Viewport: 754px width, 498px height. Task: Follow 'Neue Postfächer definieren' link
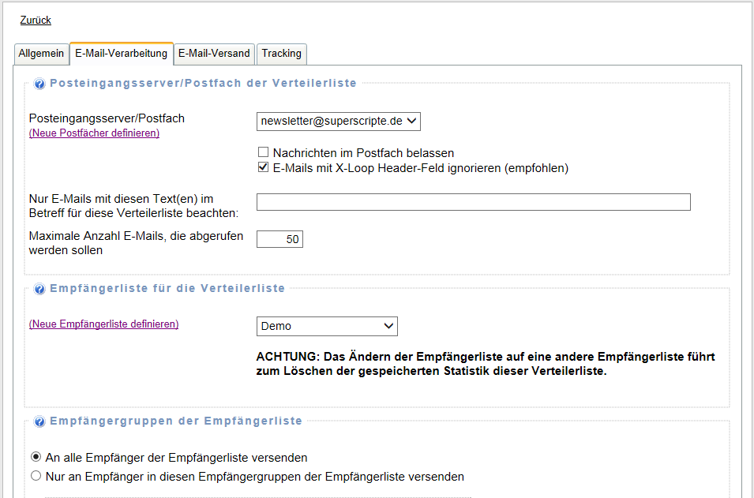click(x=94, y=133)
